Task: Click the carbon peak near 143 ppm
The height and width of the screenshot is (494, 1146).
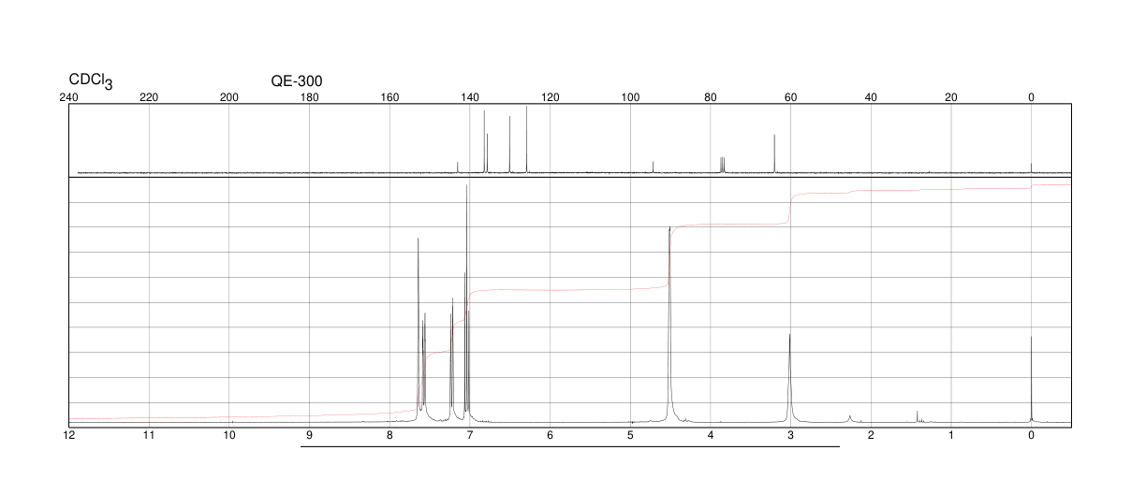Action: click(458, 167)
